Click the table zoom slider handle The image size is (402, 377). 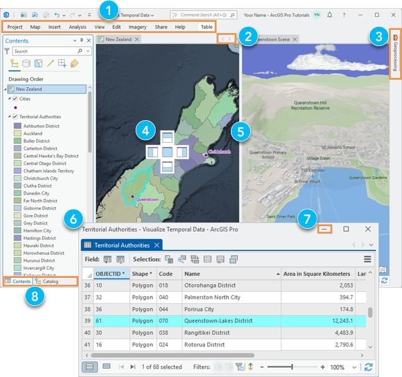click(292, 367)
